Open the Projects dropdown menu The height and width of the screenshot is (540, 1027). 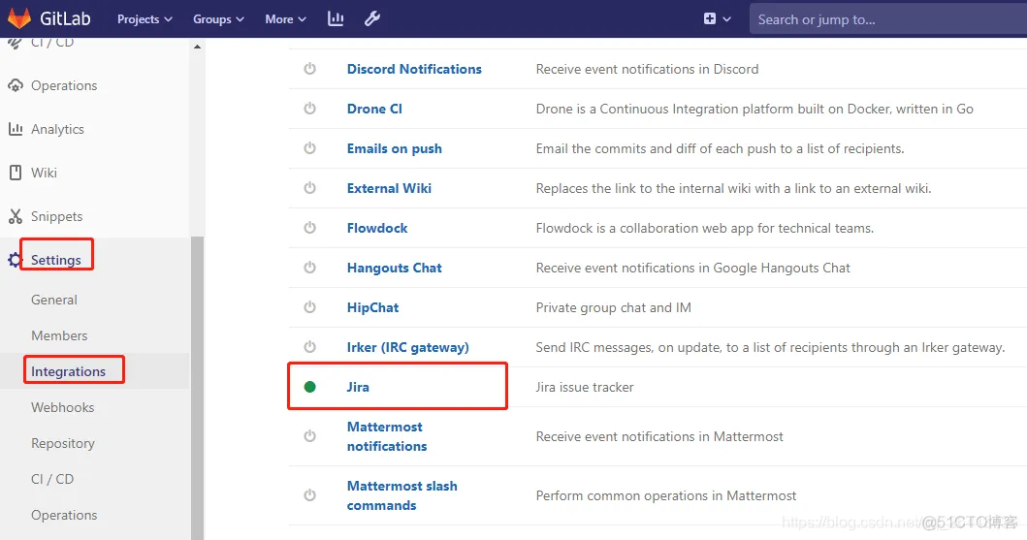pyautogui.click(x=144, y=19)
